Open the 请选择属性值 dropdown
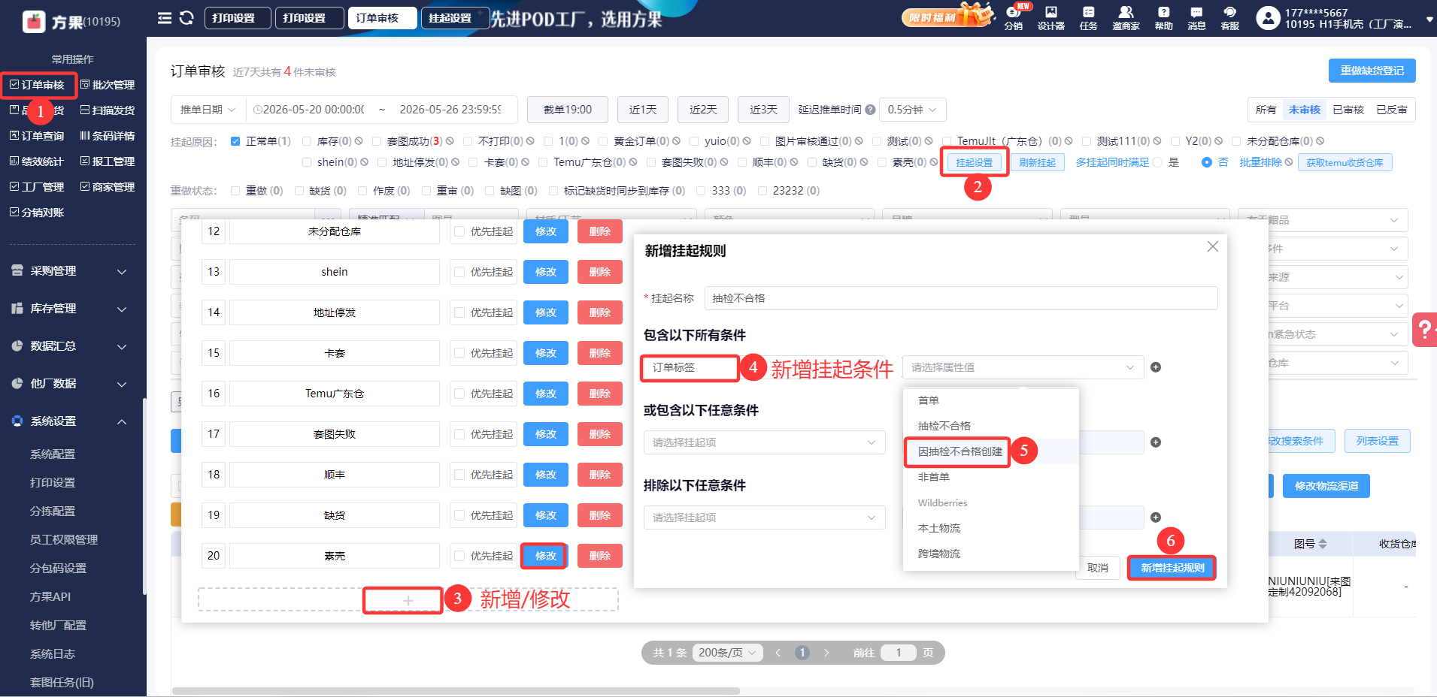Image resolution: width=1437 pixels, height=697 pixels. (x=1023, y=367)
